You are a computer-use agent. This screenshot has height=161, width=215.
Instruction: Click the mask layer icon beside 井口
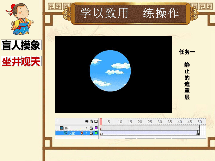point(62,128)
